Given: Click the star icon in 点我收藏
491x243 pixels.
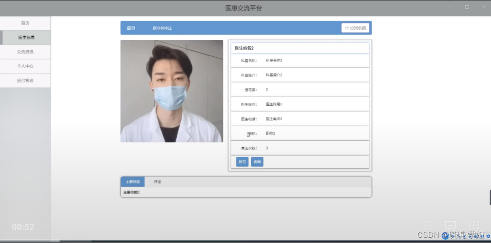Looking at the screenshot, I should click(347, 28).
